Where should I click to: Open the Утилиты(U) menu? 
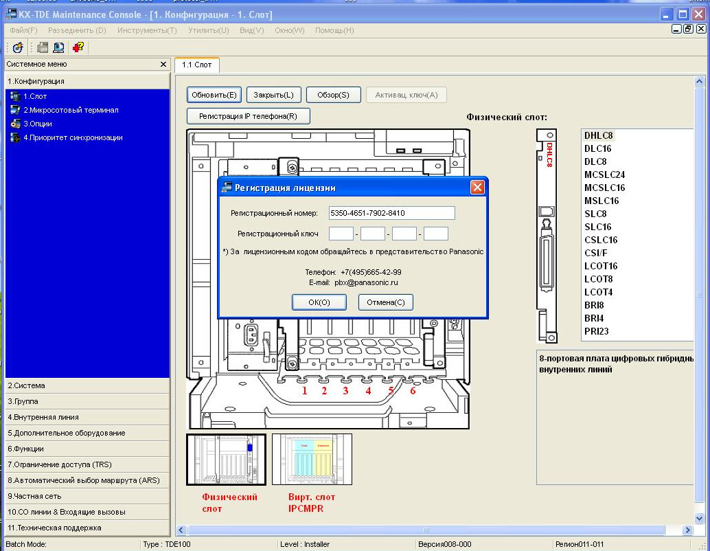(208, 30)
